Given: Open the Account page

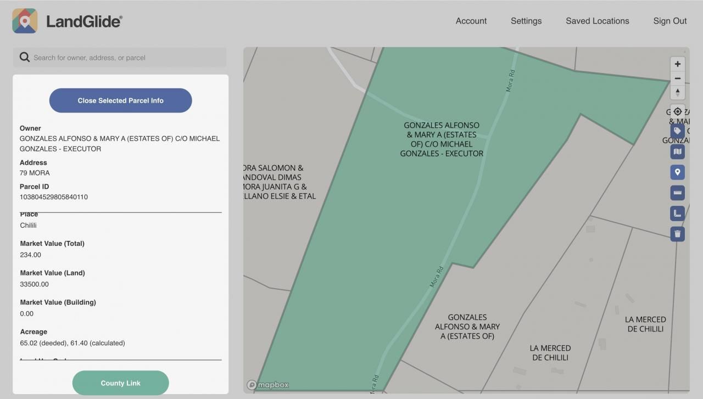Looking at the screenshot, I should (x=471, y=21).
